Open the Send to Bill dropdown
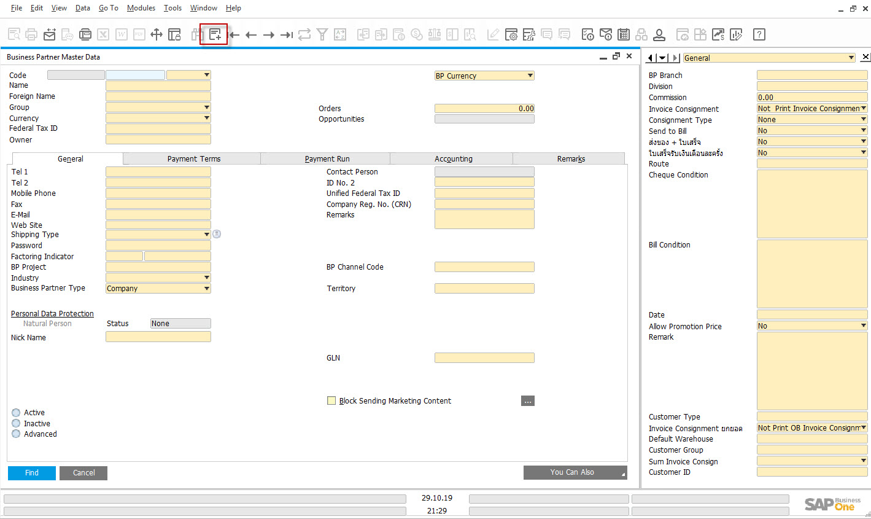The height and width of the screenshot is (519, 871). (812, 130)
